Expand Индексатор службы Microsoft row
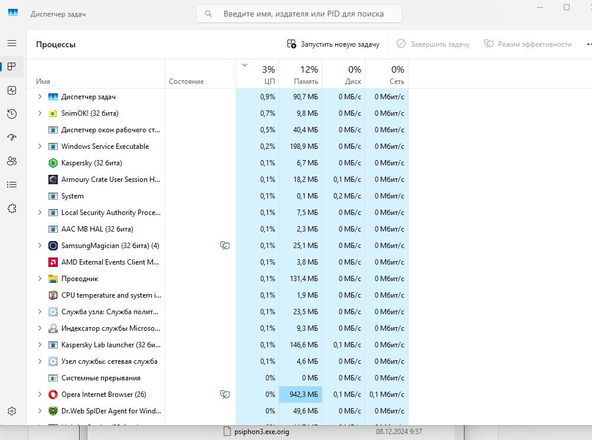Screen dimensions: 592x440 pyautogui.click(x=40, y=328)
